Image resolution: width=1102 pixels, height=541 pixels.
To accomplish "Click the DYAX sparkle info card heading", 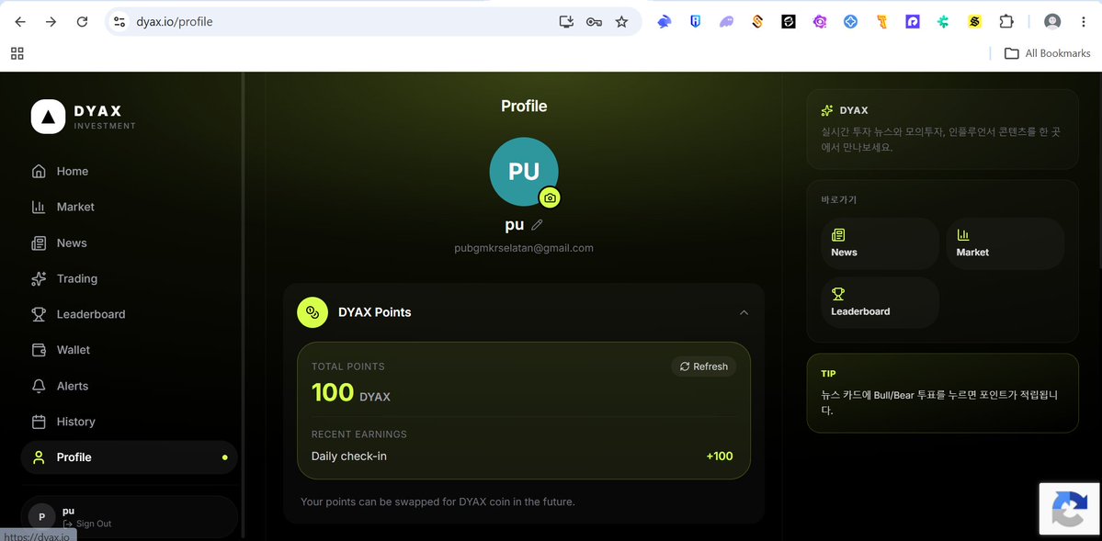I will (x=845, y=110).
